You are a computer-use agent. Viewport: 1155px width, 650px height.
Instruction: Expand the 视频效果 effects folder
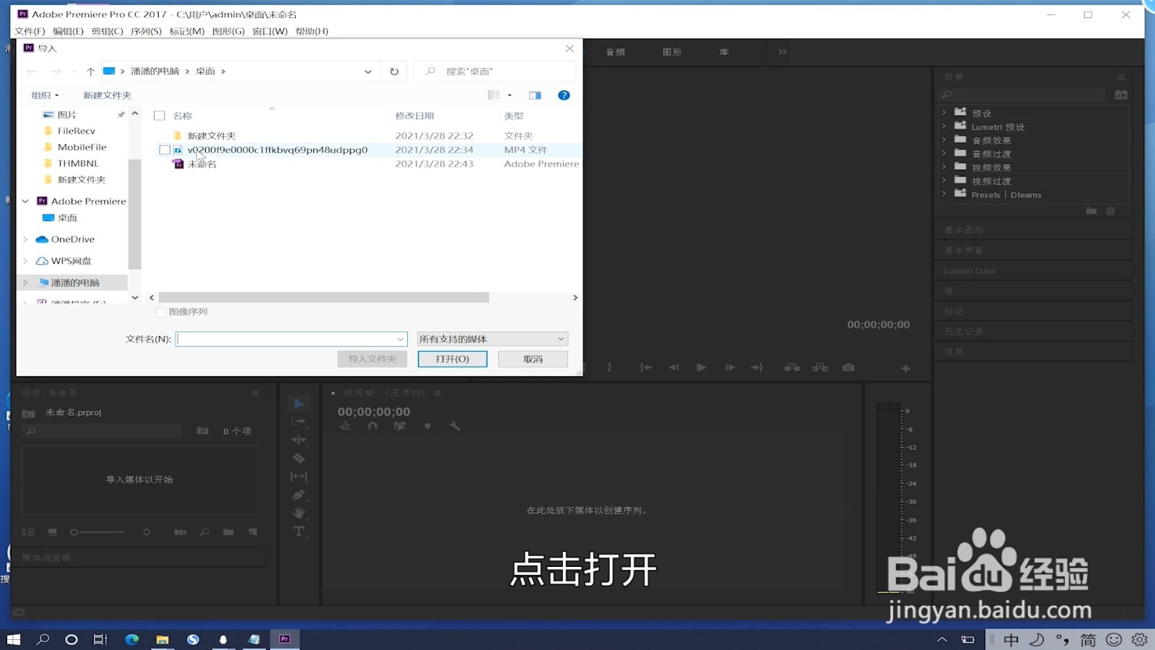click(944, 167)
